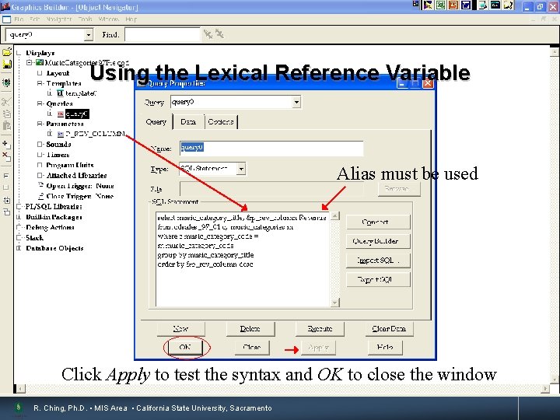Click the Expand All icon in left toolbar
This screenshot has height=420, width=560.
[6, 201]
